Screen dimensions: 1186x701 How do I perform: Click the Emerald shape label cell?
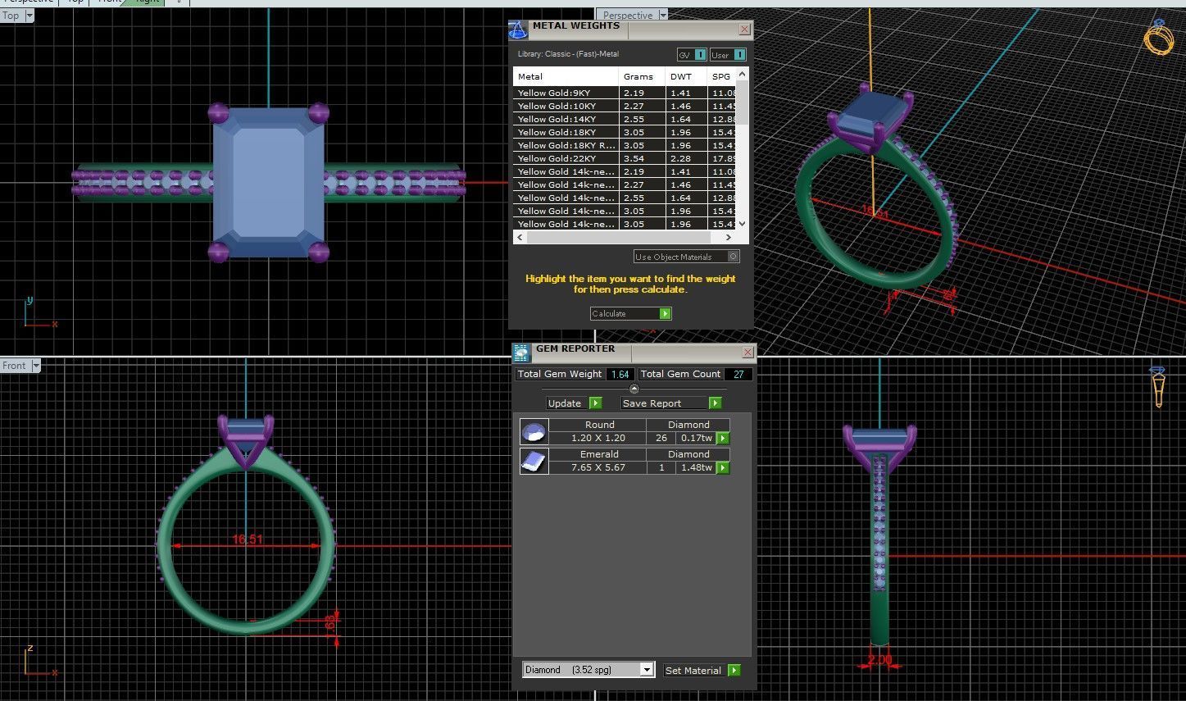pyautogui.click(x=599, y=454)
